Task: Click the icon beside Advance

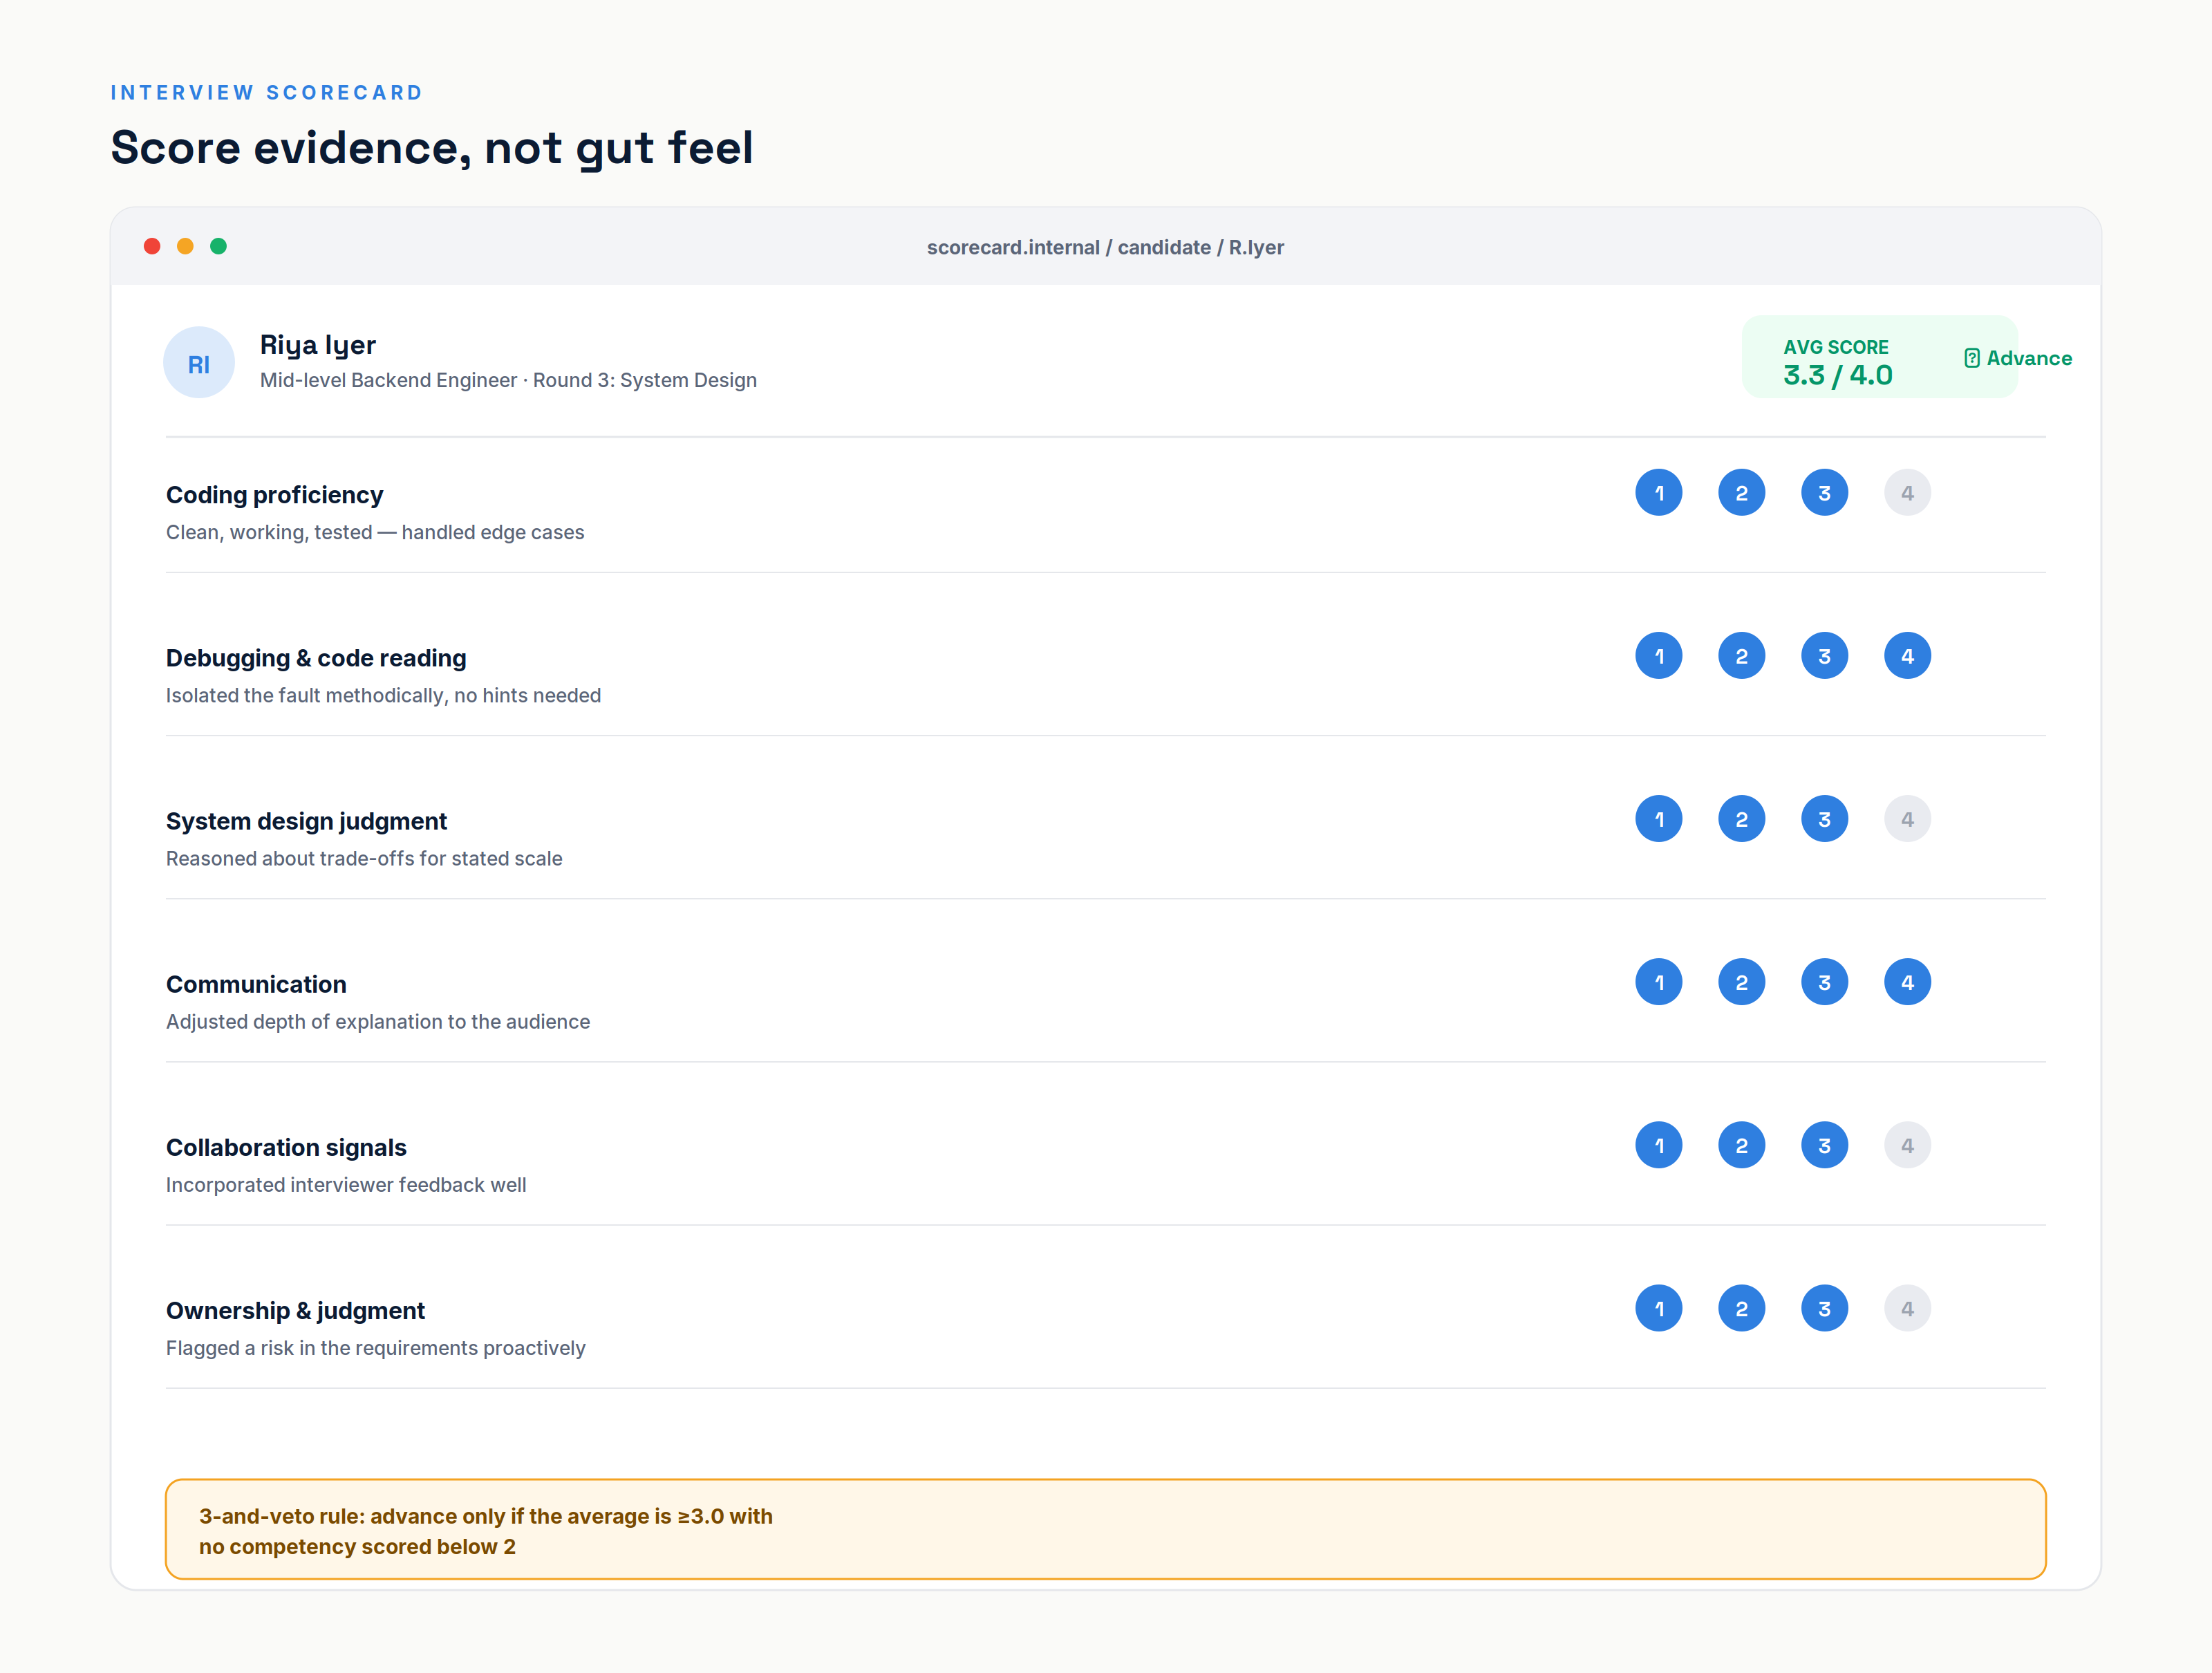Action: pos(1971,358)
